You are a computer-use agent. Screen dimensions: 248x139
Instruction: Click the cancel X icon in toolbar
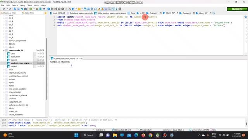tap(69, 9)
